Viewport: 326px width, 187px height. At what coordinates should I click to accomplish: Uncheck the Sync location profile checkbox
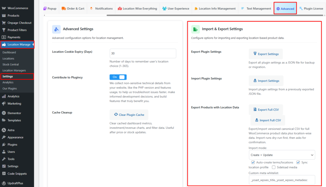298,162
